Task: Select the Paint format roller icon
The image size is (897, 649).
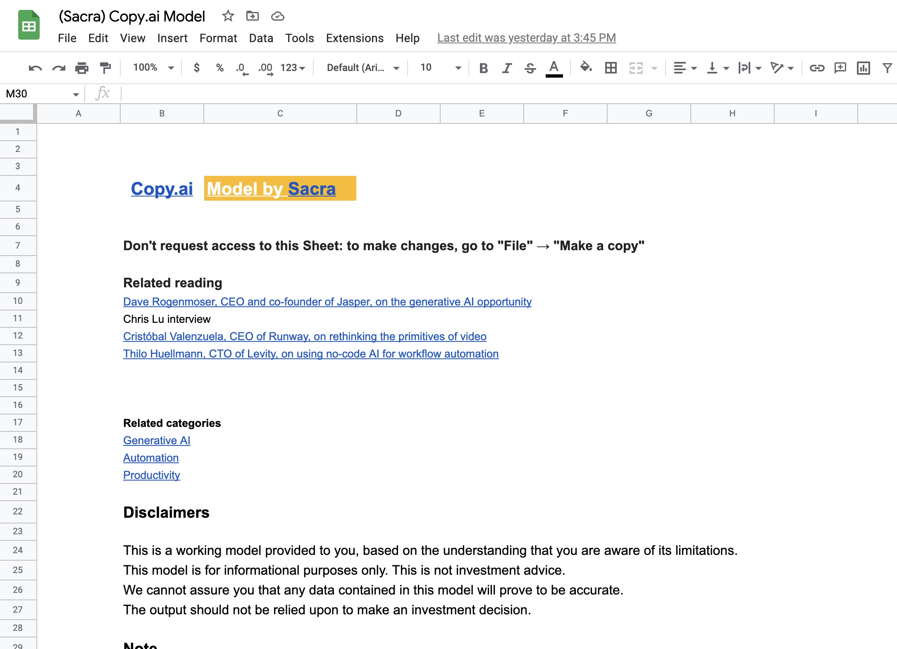Action: click(105, 68)
